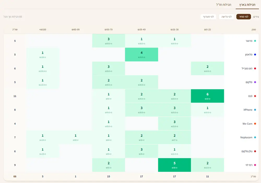The height and width of the screenshot is (183, 261).
Task: Open הוט מובייל cell in the ₪100+ column
Action: [x=43, y=68]
